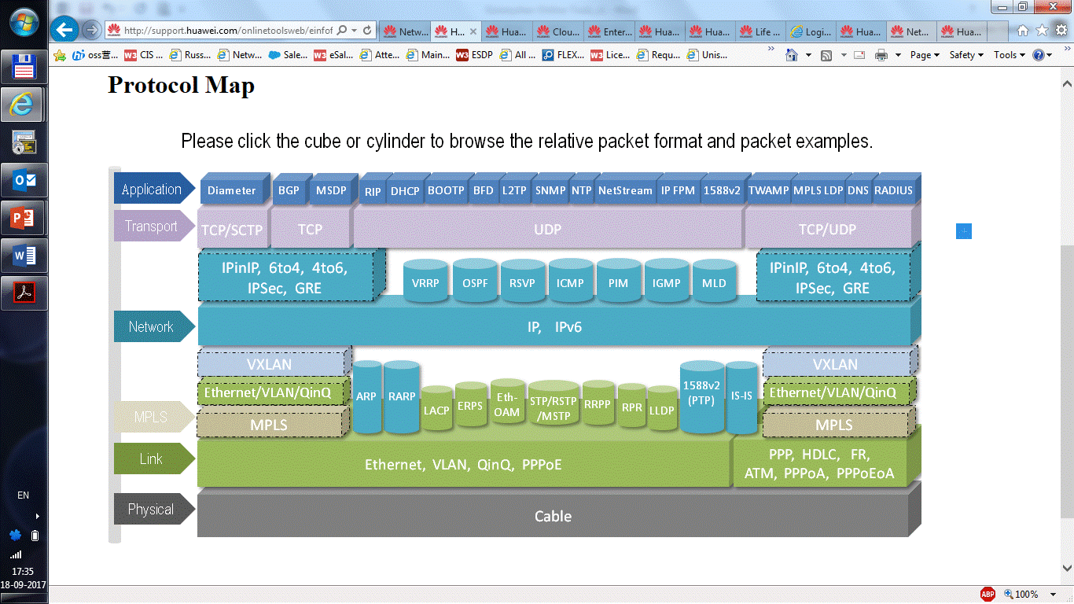The width and height of the screenshot is (1074, 604).
Task: Open the browser Home icon
Action: click(x=1023, y=31)
